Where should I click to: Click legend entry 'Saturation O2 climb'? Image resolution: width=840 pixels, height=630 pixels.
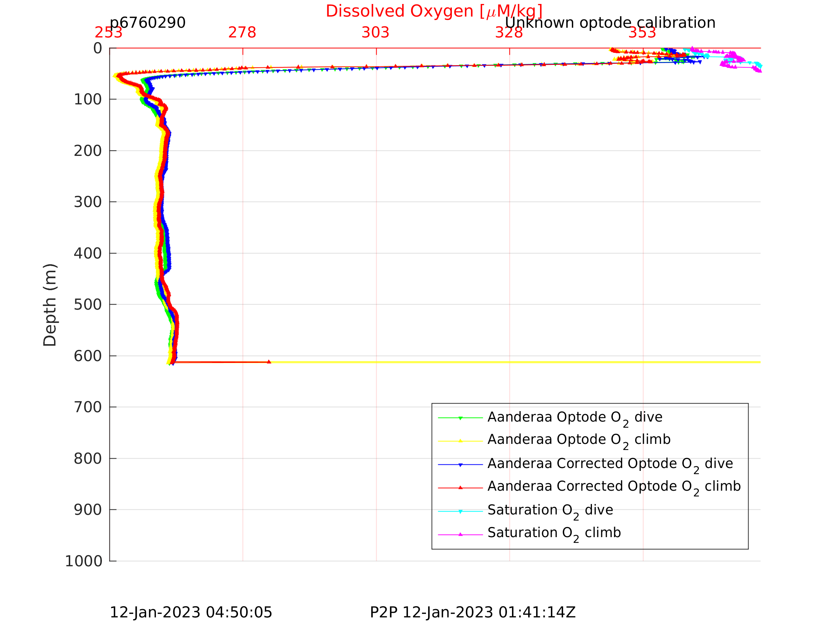click(554, 534)
